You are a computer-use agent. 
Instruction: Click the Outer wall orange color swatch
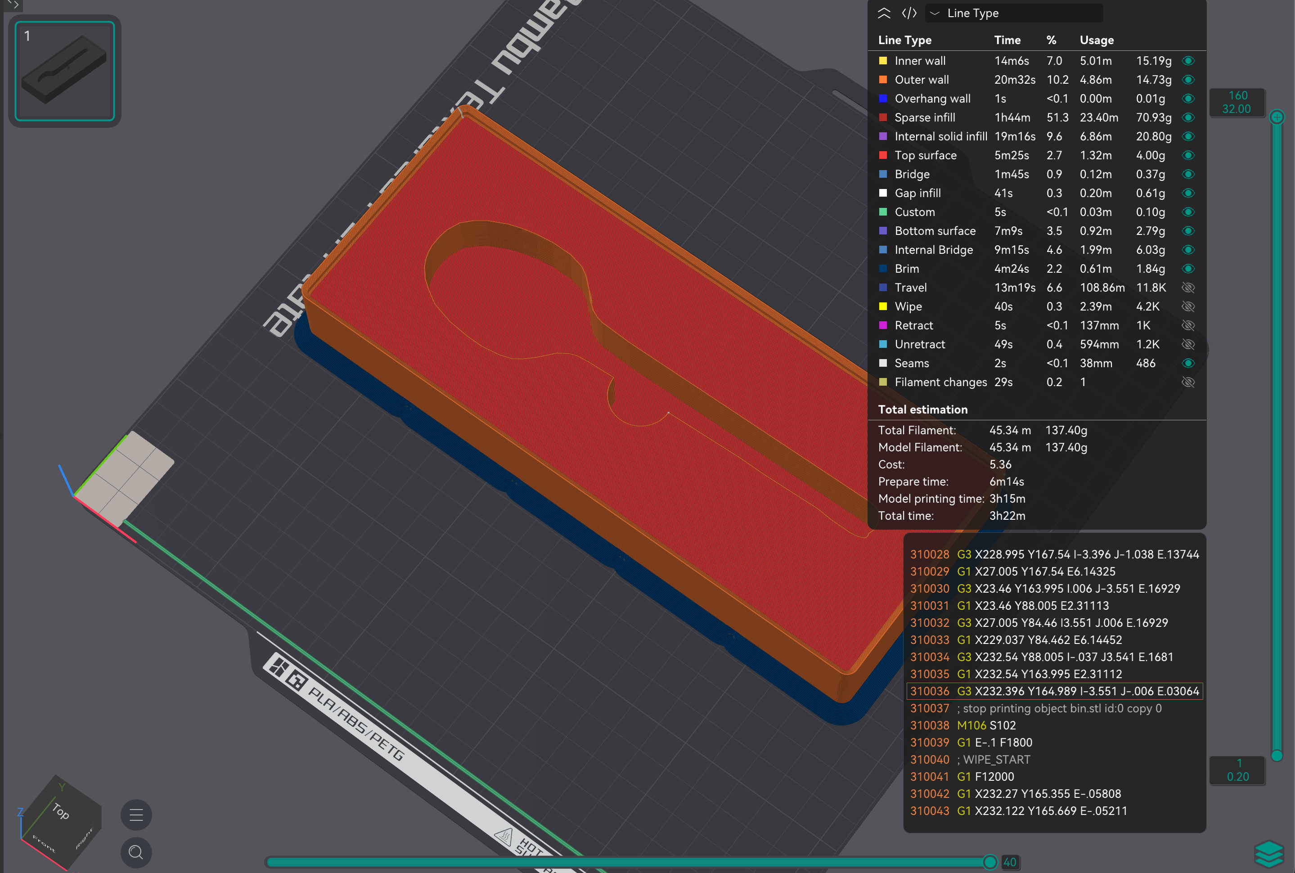click(x=883, y=80)
